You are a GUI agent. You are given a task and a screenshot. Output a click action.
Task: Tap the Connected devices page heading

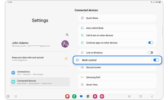click(86, 10)
